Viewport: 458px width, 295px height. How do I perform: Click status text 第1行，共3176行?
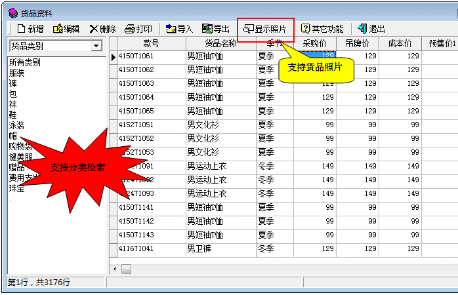click(39, 282)
